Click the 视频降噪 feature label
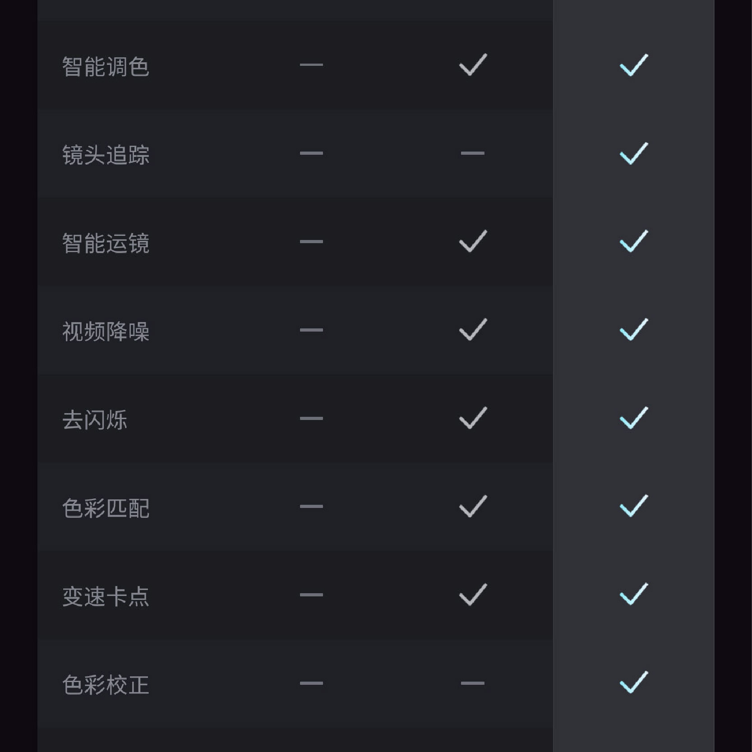 pos(106,332)
